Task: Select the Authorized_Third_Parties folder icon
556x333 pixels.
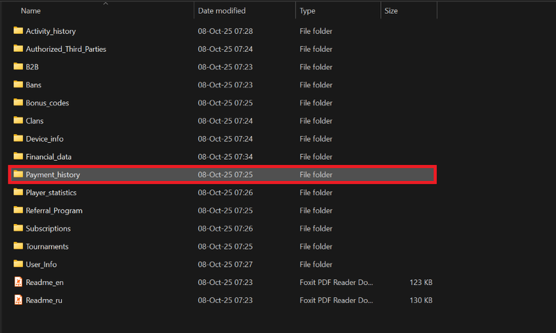Action: (x=18, y=49)
